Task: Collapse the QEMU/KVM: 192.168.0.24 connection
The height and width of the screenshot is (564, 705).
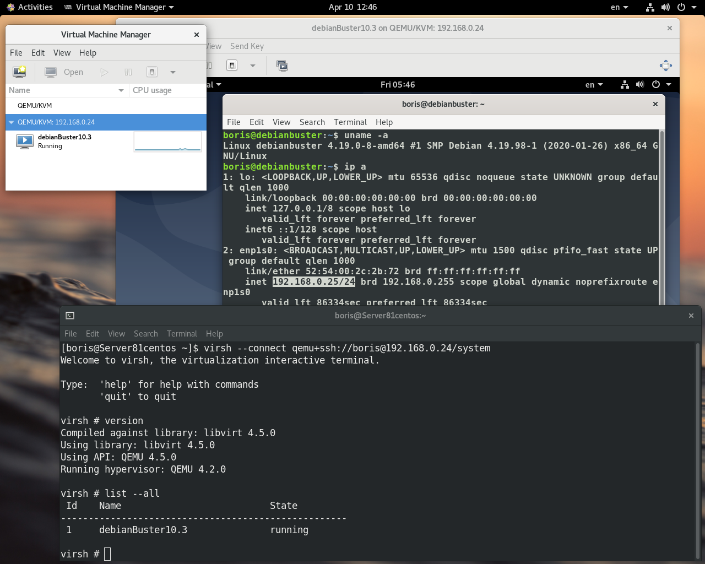Action: click(11, 122)
